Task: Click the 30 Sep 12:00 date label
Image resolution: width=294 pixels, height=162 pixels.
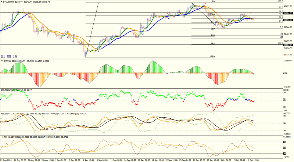Action: [213, 160]
